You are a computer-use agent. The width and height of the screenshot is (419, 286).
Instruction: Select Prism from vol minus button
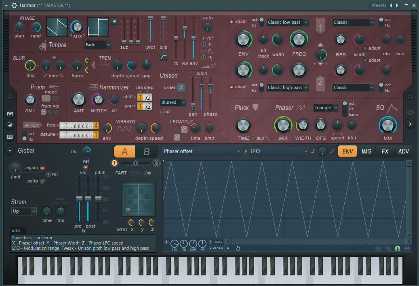pos(44,112)
